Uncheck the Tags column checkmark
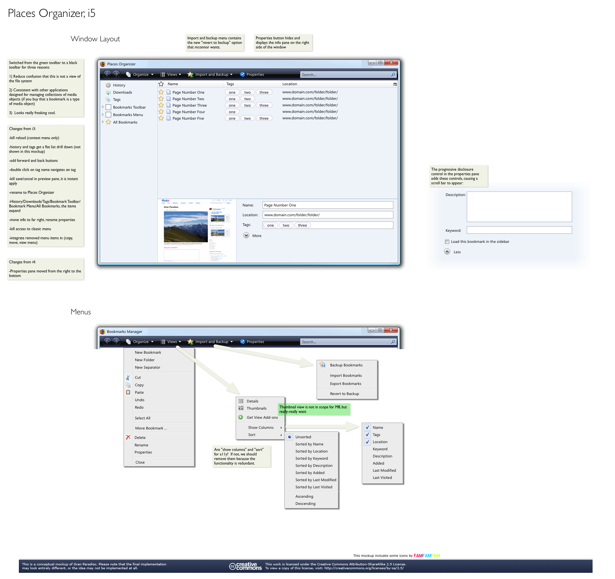Image resolution: width=615 pixels, height=579 pixels. coord(367,435)
